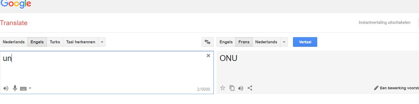Copy the translated text ONU
This screenshot has height=104, width=419.
tap(232, 88)
